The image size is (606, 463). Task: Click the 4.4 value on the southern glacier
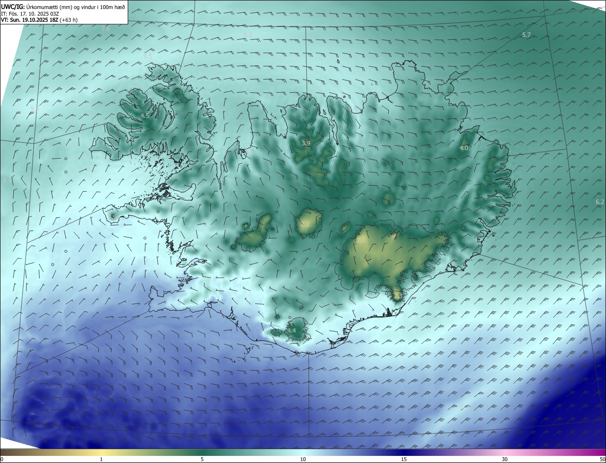click(x=291, y=330)
